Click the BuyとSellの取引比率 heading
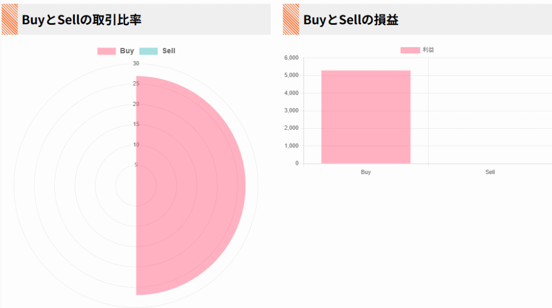552x308 pixels. 81,20
